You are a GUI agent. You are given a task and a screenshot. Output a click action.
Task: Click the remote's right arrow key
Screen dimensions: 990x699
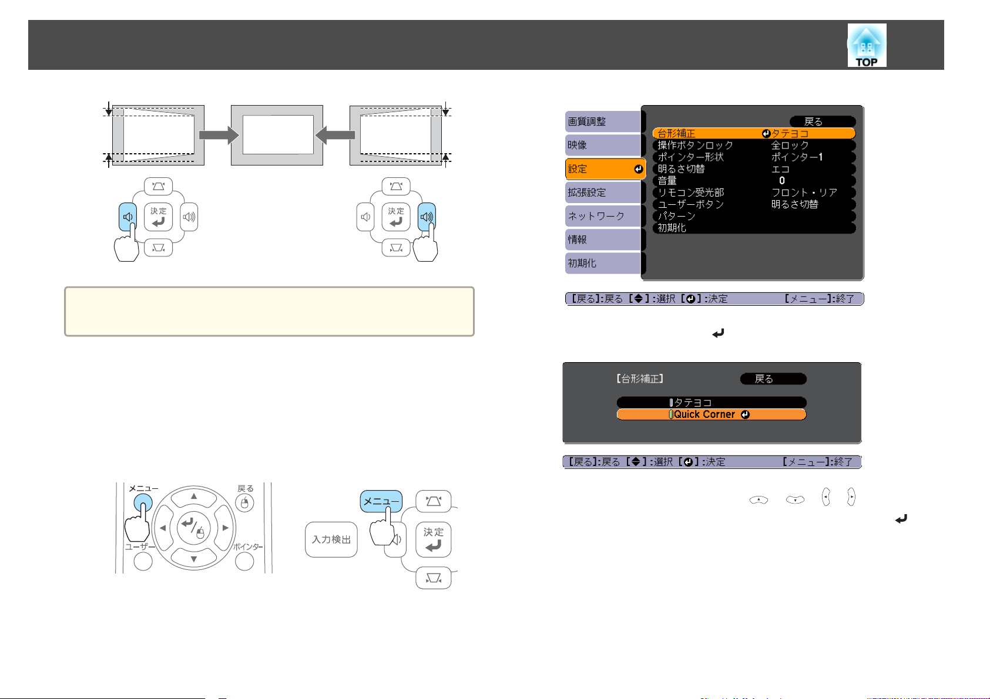226,528
